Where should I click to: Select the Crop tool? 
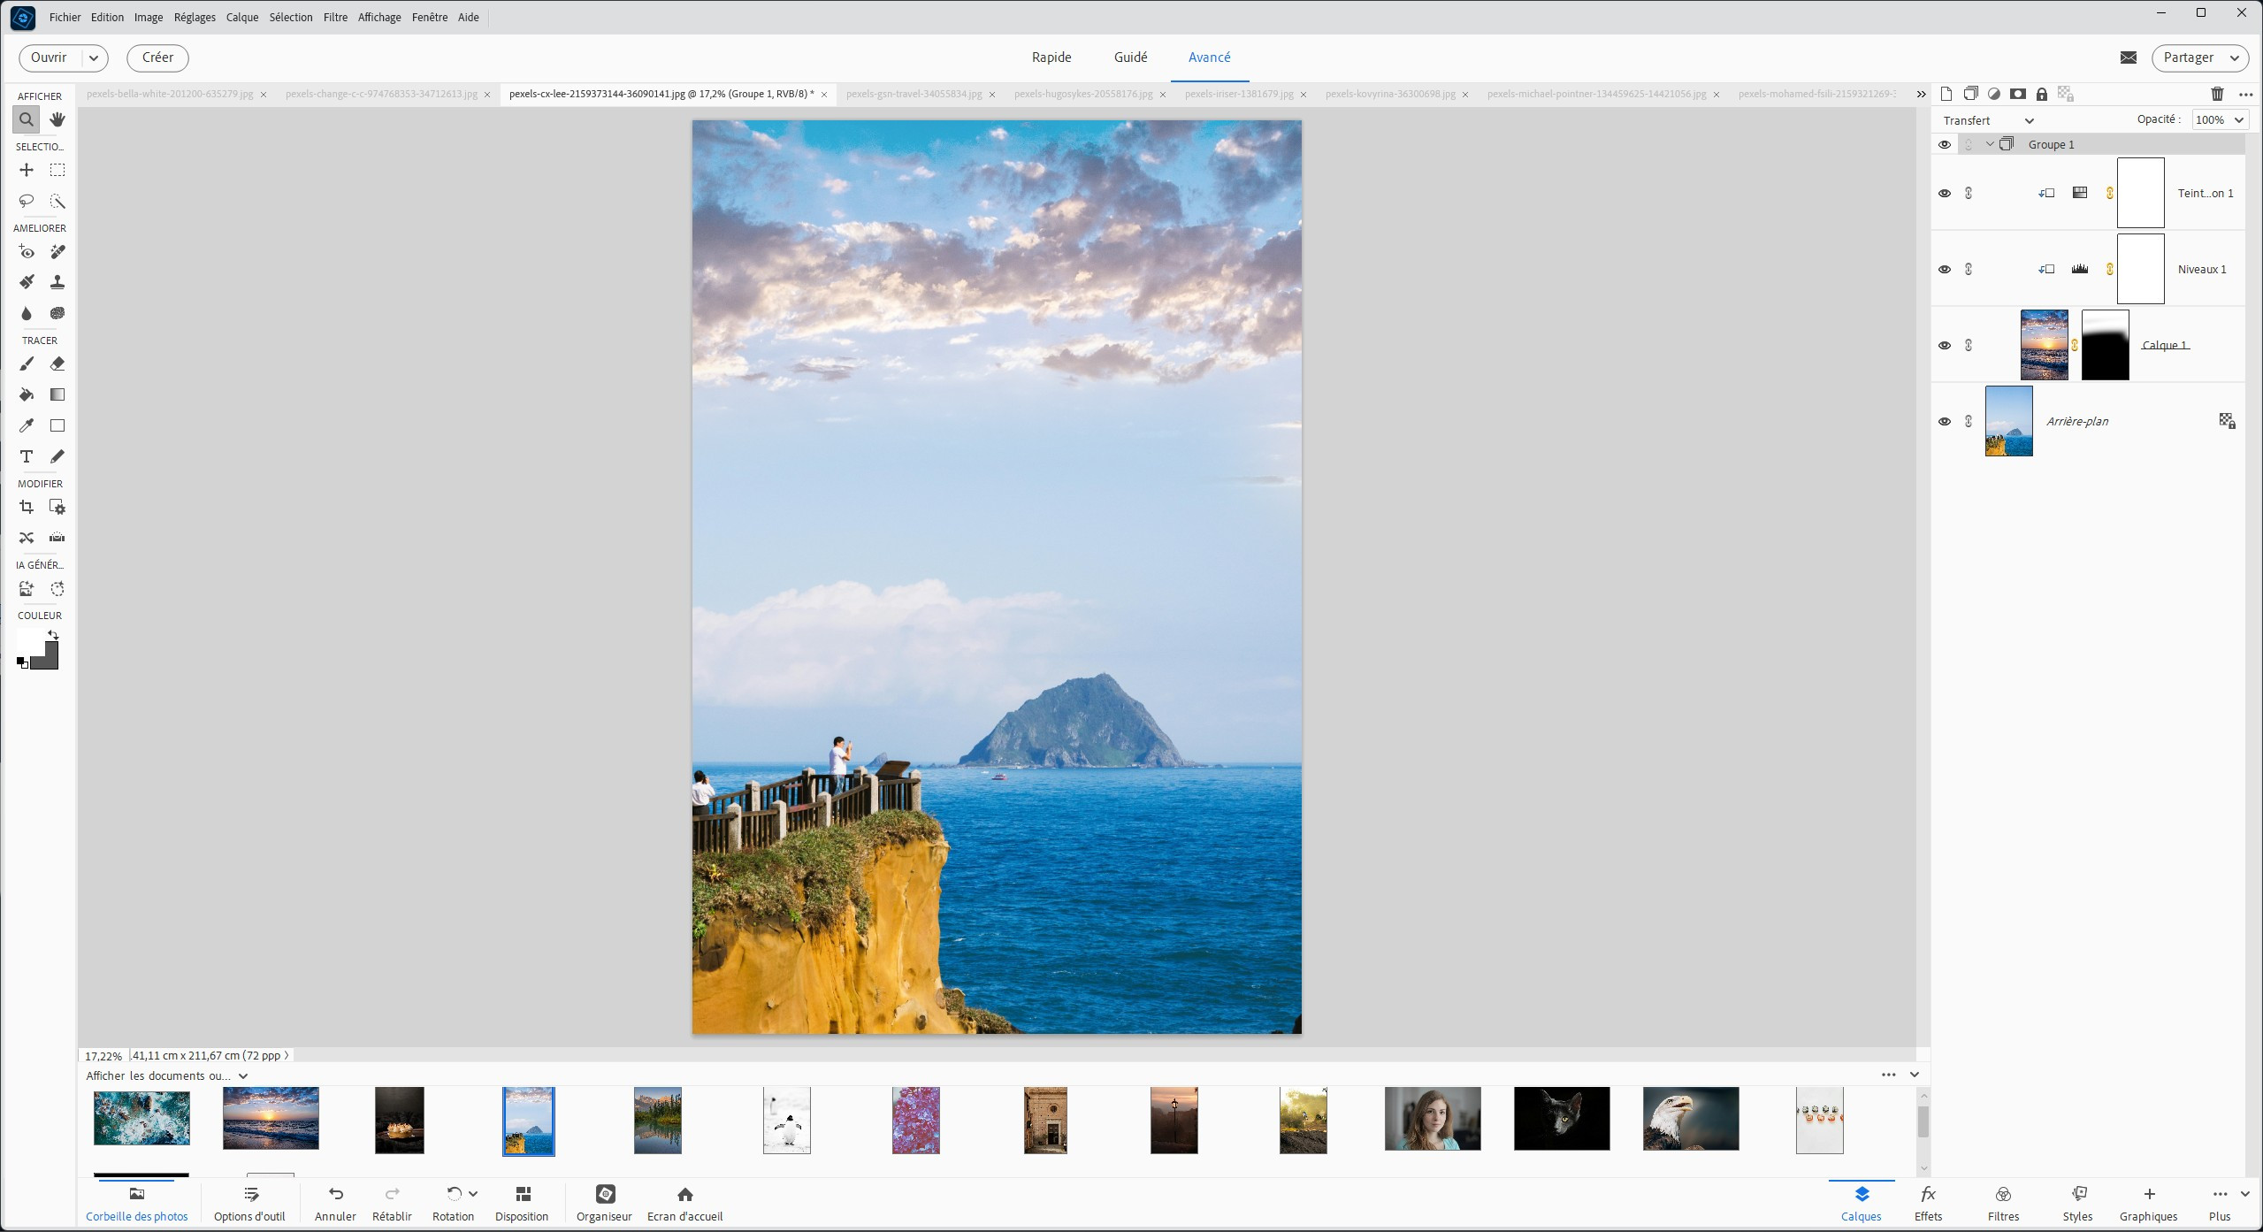pyautogui.click(x=27, y=507)
